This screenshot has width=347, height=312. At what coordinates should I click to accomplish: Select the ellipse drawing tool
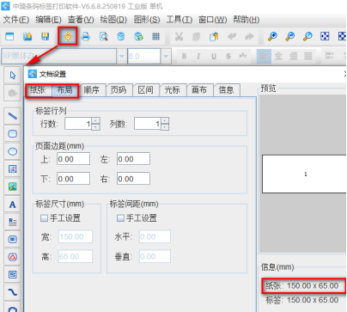pos(12,151)
